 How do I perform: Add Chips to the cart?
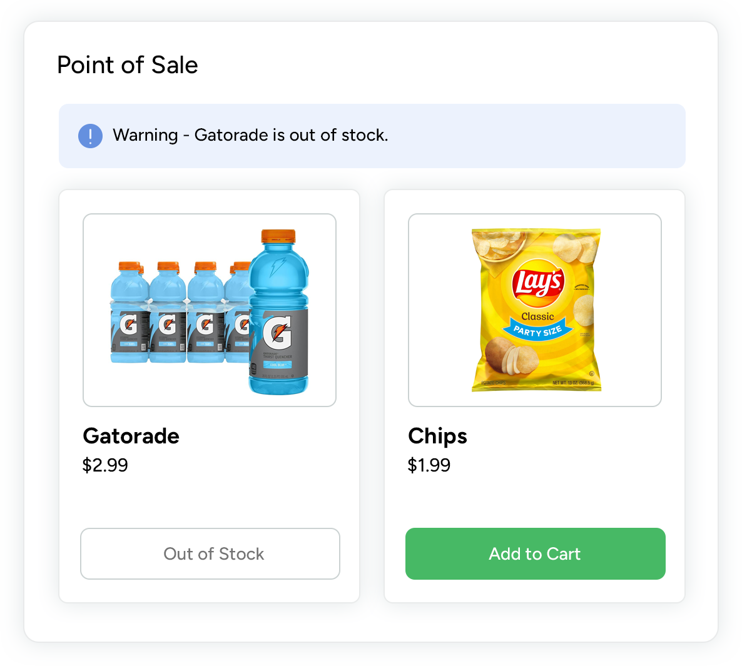[x=535, y=553]
